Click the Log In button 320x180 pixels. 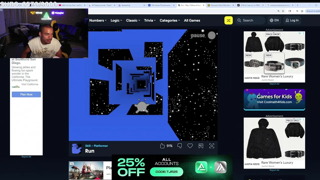pos(292,20)
